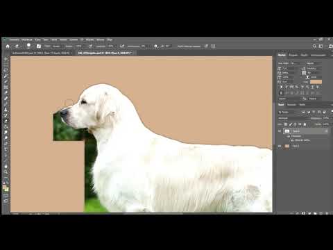Toggle Strikethrough in Character panel
The width and height of the screenshot is (333, 250).
click(x=318, y=87)
